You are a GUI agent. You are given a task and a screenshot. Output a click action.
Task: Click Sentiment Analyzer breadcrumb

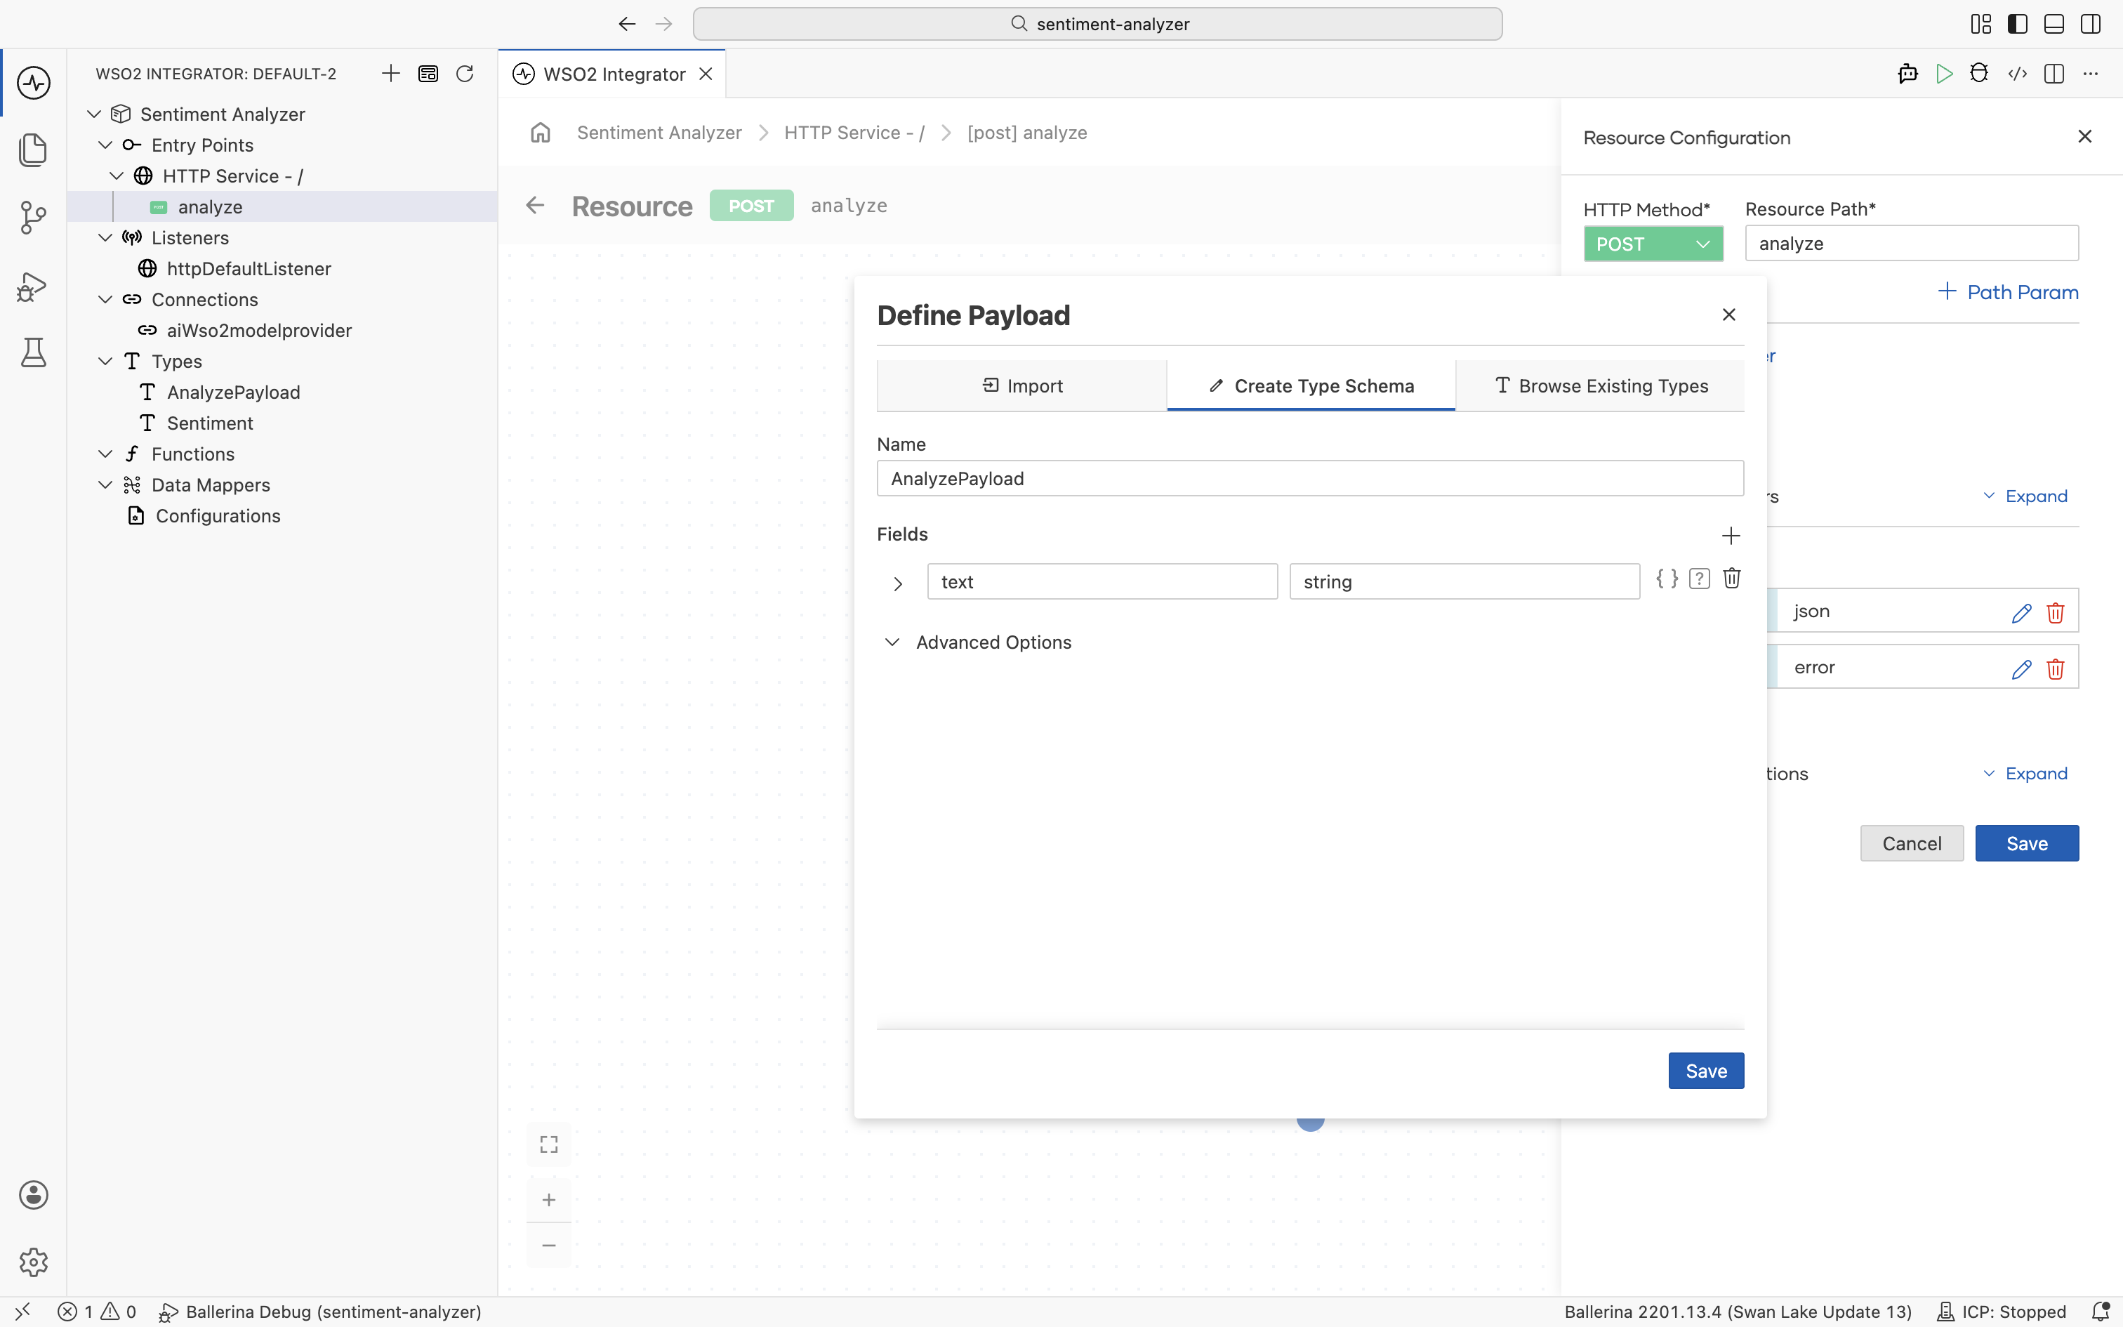click(x=659, y=133)
